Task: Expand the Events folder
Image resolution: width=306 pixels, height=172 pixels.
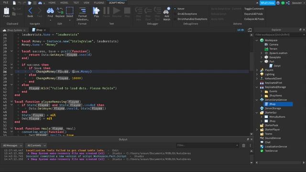Action: [262, 91]
